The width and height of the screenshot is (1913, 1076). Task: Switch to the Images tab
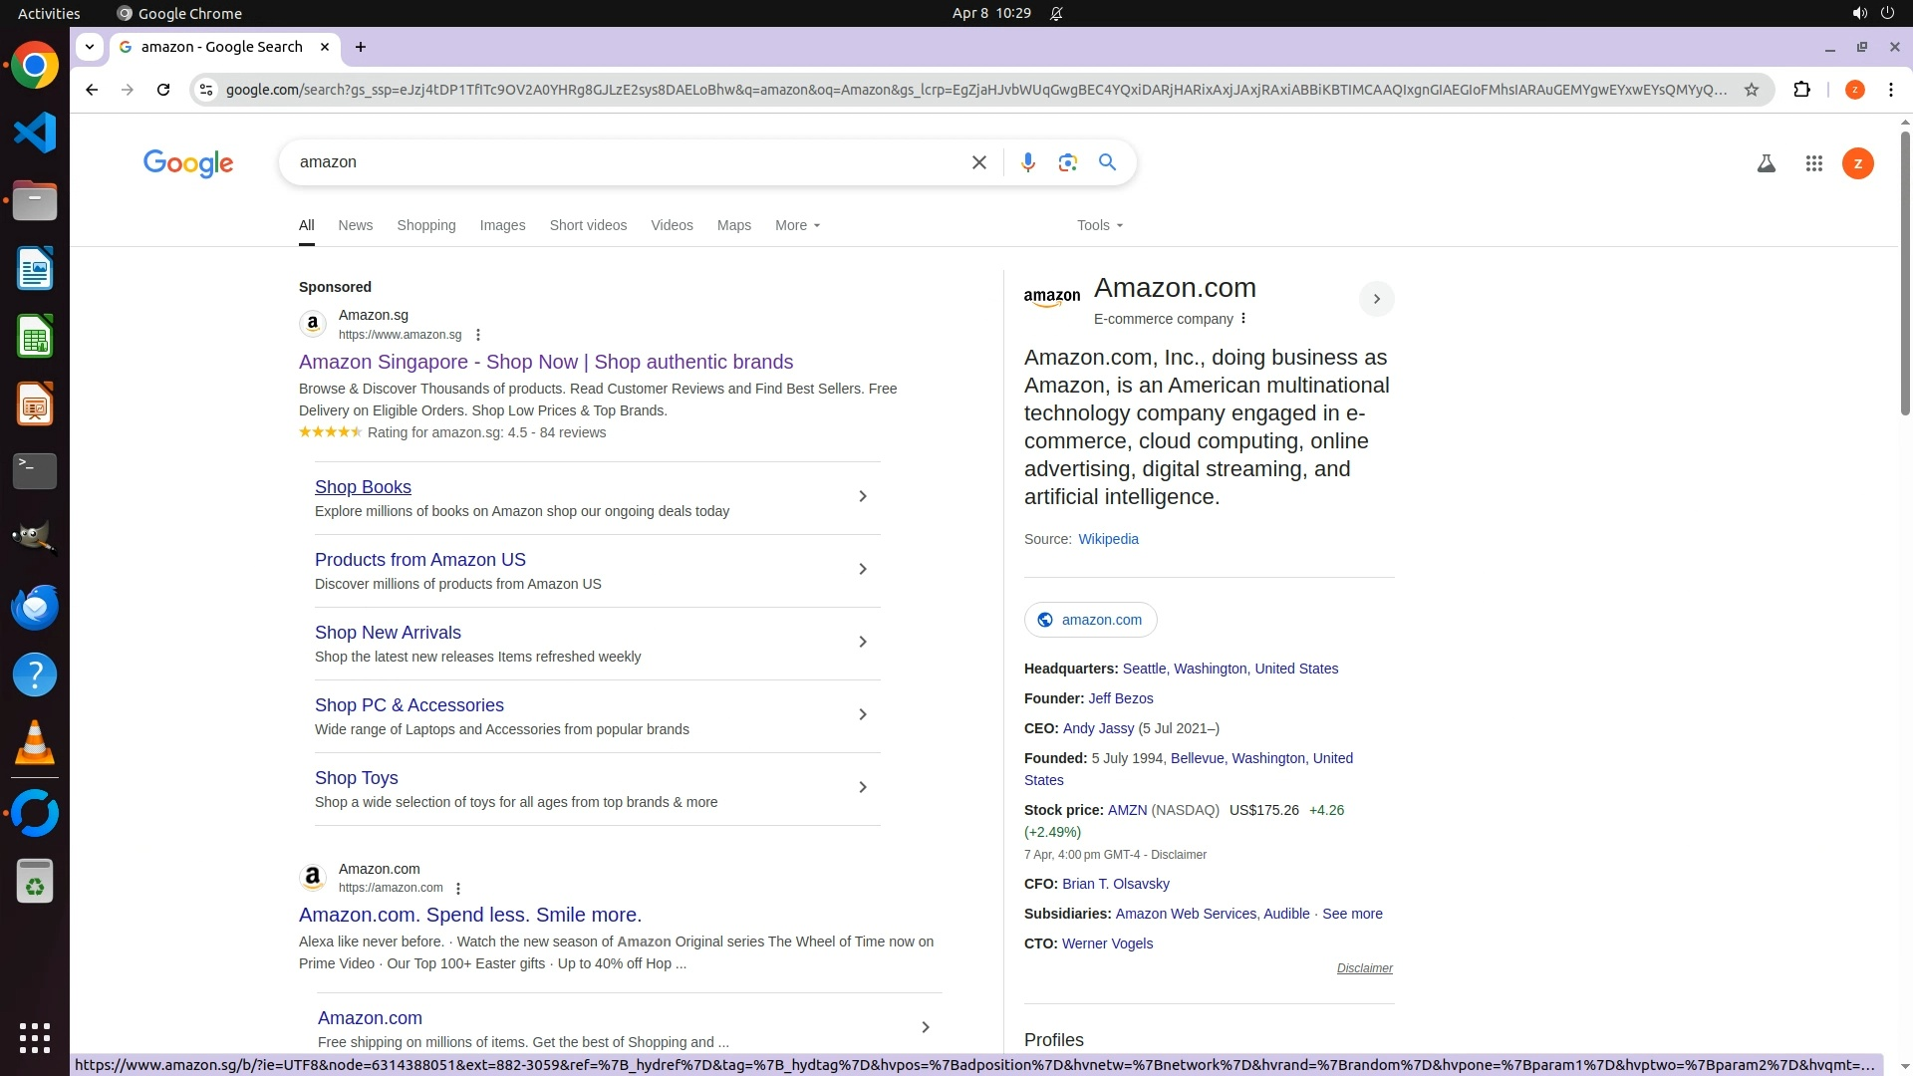tap(502, 225)
